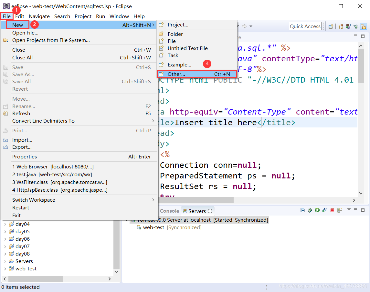Select the web-test [Synchronized] server module
The height and width of the screenshot is (292, 370).
[x=169, y=227]
